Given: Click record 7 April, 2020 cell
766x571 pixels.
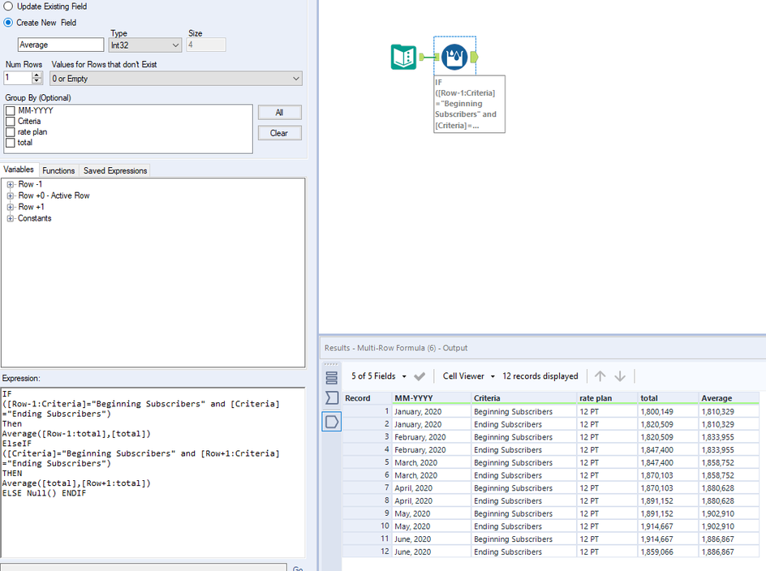Looking at the screenshot, I should point(432,488).
